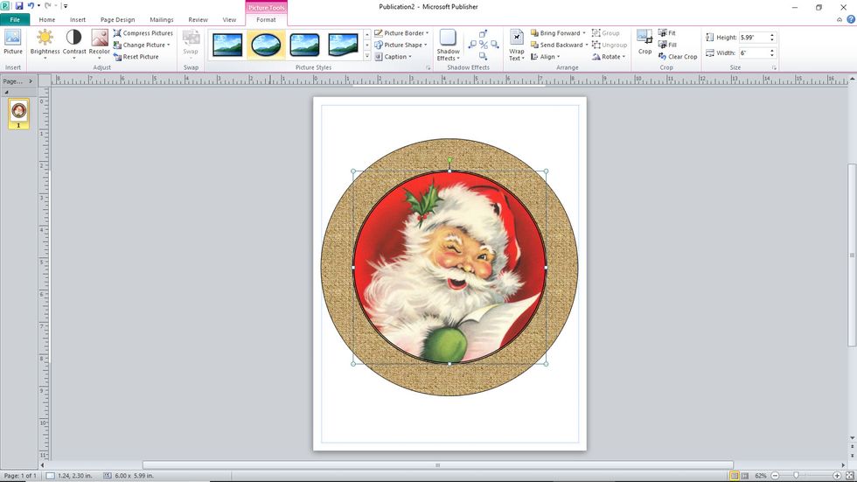This screenshot has width=857, height=482.
Task: Apply the first rectangular picture style
Action: click(227, 45)
